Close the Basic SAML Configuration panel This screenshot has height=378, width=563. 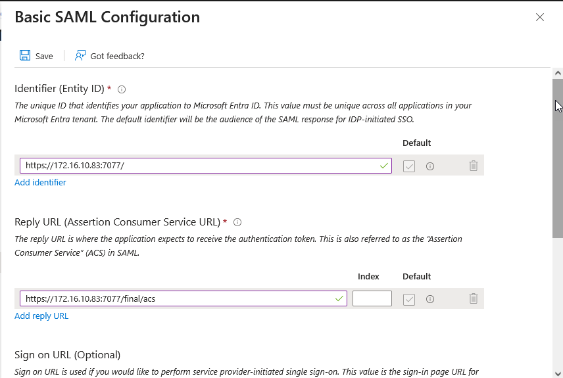(x=540, y=17)
